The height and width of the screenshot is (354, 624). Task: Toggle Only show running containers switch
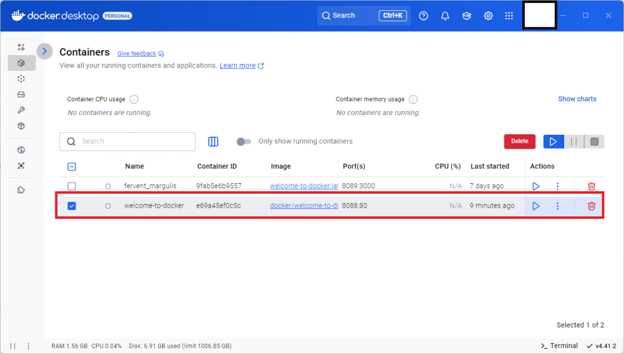[244, 141]
